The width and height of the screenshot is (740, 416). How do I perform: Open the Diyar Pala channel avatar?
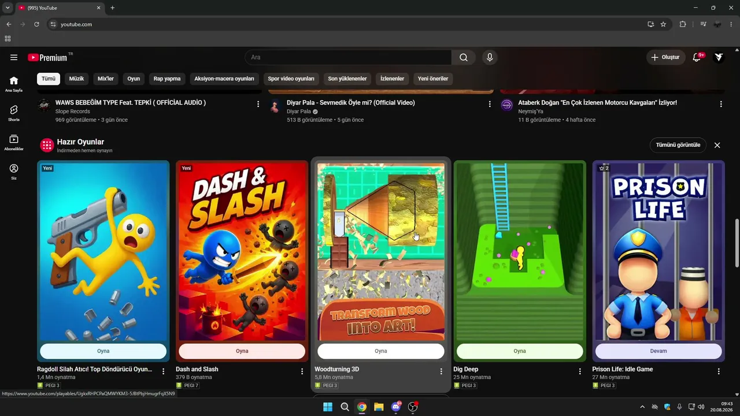[x=275, y=105]
